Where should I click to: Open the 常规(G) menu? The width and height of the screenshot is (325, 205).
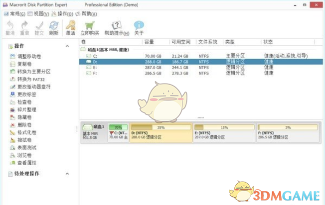pos(15,14)
